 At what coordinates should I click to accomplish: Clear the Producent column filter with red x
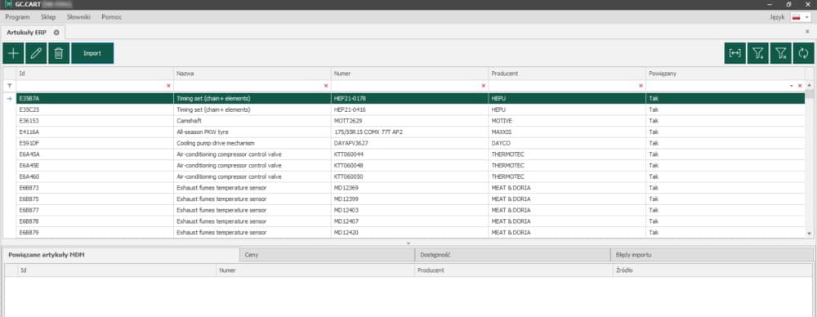click(x=641, y=86)
